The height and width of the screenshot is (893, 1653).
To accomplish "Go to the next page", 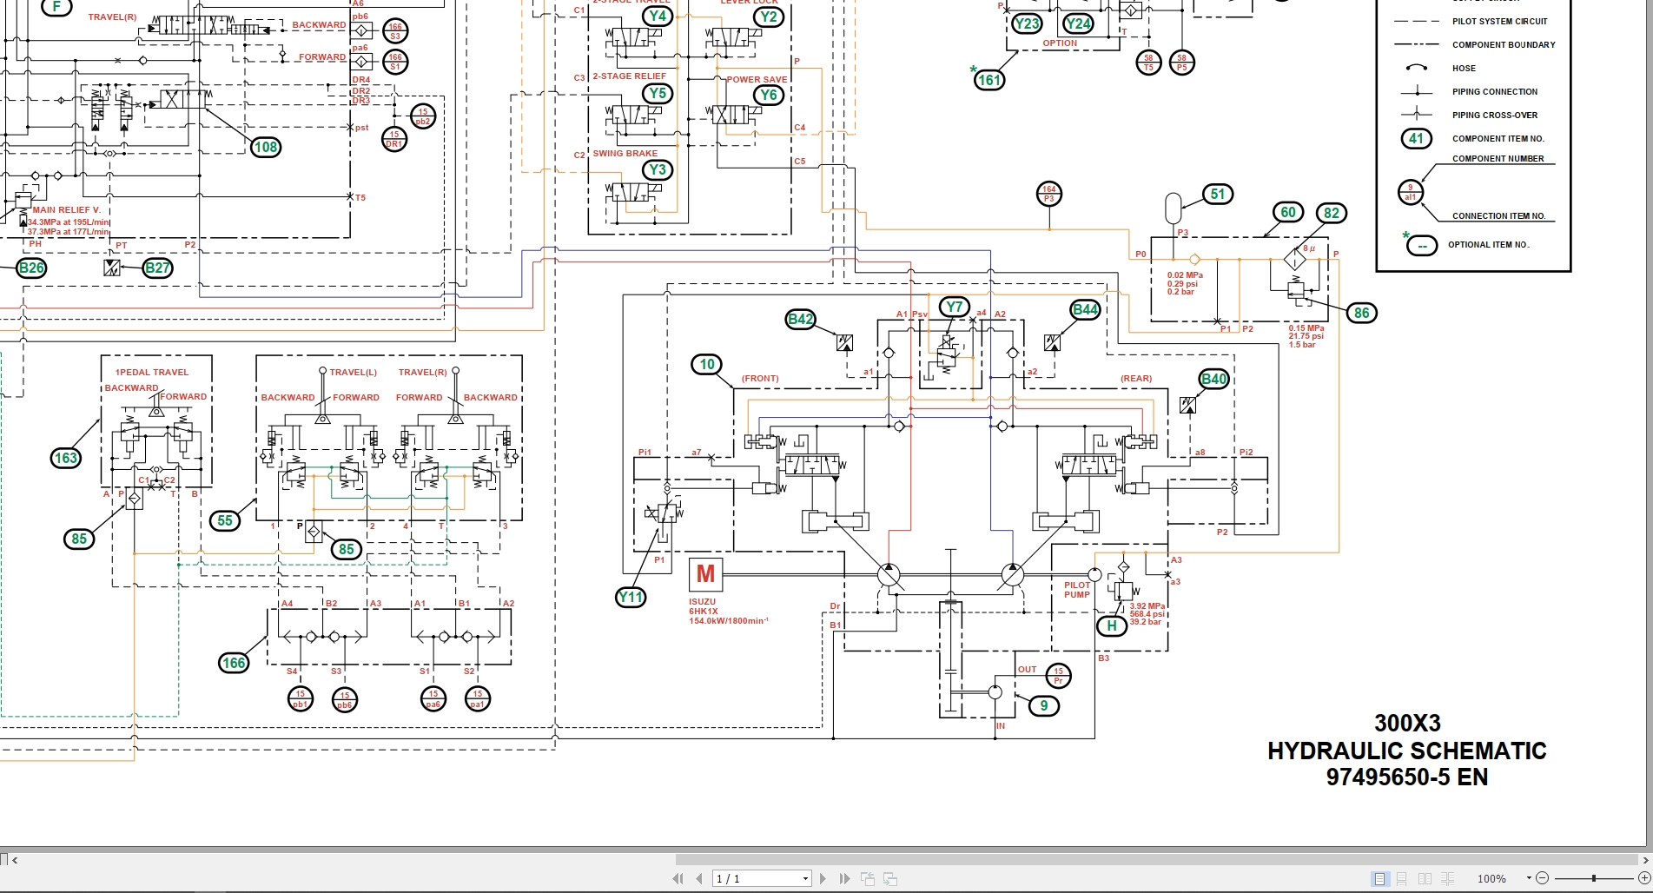I will [x=823, y=878].
